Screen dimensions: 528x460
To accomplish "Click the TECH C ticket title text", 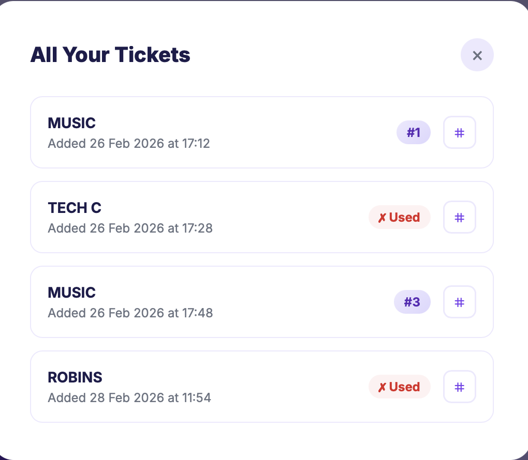I will click(74, 208).
